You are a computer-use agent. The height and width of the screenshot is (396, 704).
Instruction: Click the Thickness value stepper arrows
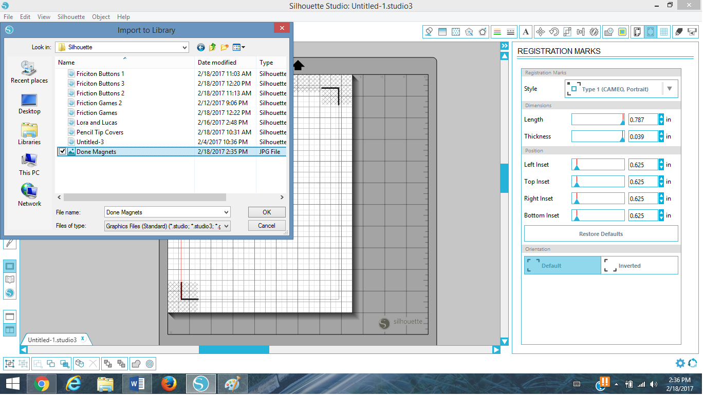tap(661, 136)
